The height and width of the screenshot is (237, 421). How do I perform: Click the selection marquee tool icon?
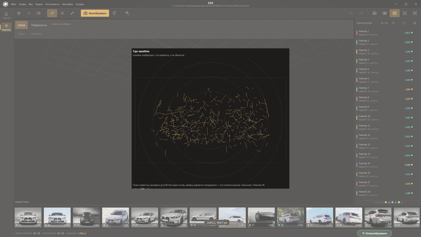tap(127, 13)
